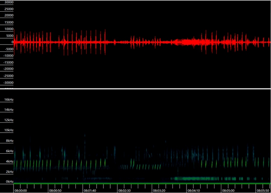
Task: Go to 08:03:20 on the timeline
Action: pos(159,190)
